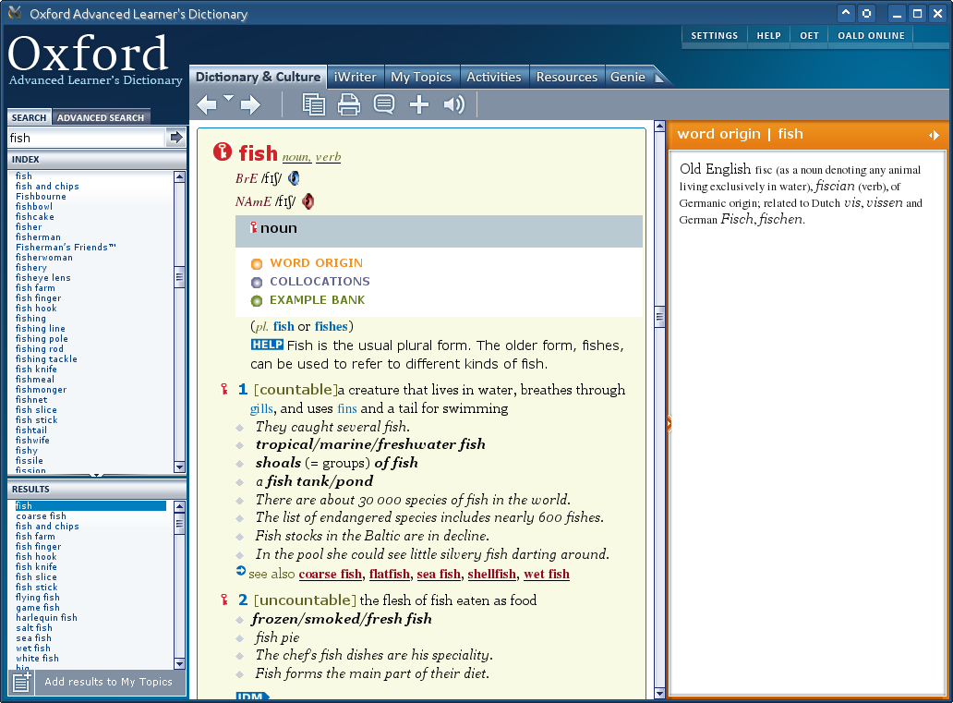
Task: Choose flying fish from the results list
Action: 38,597
